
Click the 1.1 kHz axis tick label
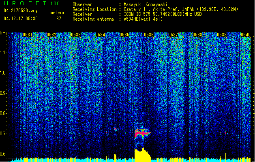coord(3,53)
